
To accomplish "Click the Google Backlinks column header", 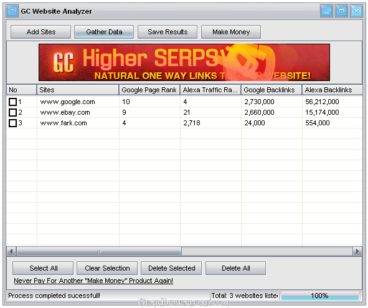I will point(271,90).
